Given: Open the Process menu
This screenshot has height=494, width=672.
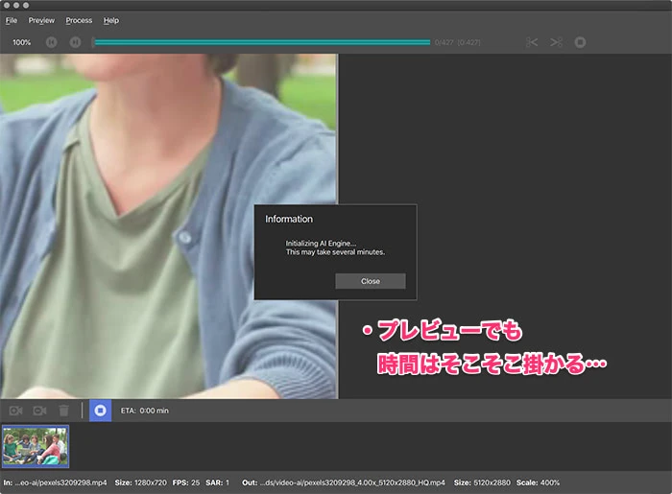Looking at the screenshot, I should click(x=79, y=20).
